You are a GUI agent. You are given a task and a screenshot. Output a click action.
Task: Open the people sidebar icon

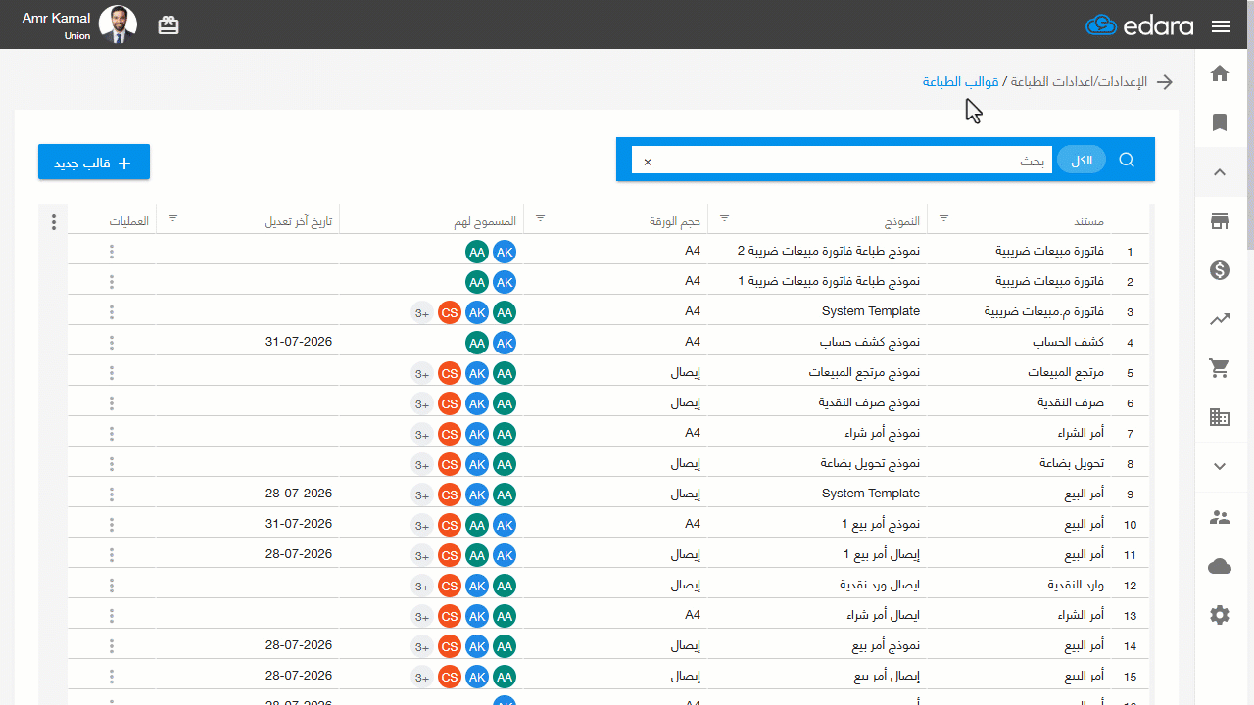point(1220,517)
